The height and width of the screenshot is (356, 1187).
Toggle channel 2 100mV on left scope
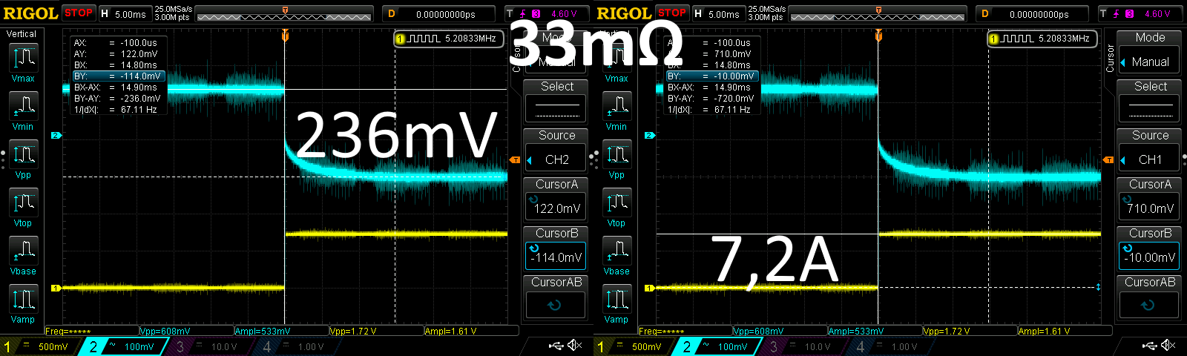coord(123,346)
